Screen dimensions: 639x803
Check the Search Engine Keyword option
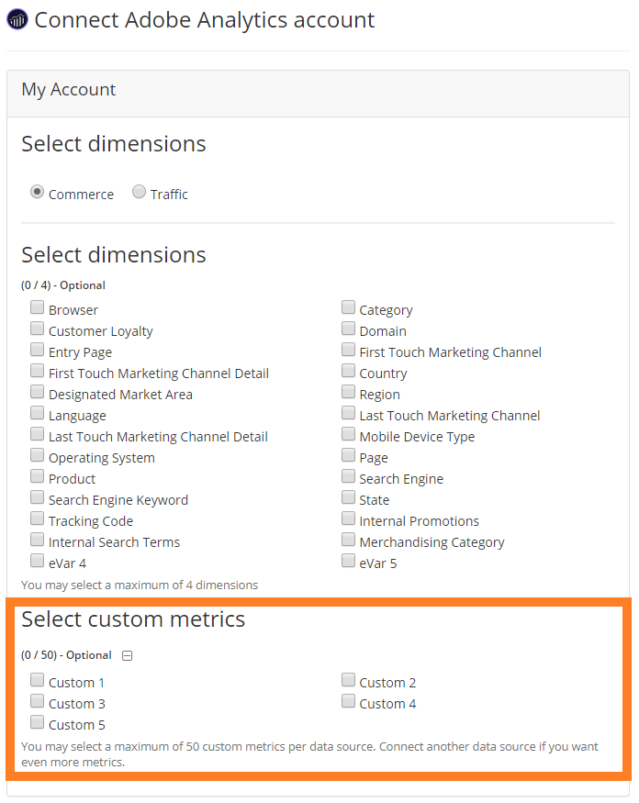point(37,498)
